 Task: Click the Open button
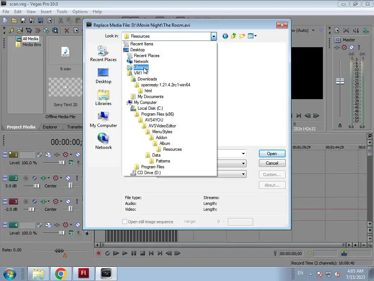(272, 154)
